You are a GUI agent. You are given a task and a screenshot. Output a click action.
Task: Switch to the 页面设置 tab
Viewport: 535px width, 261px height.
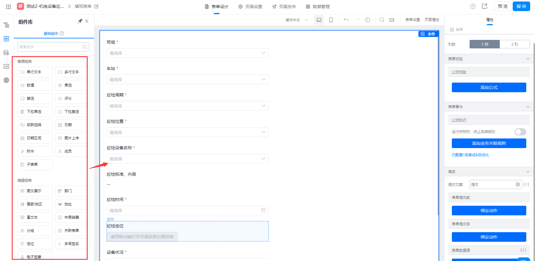[x=250, y=7]
